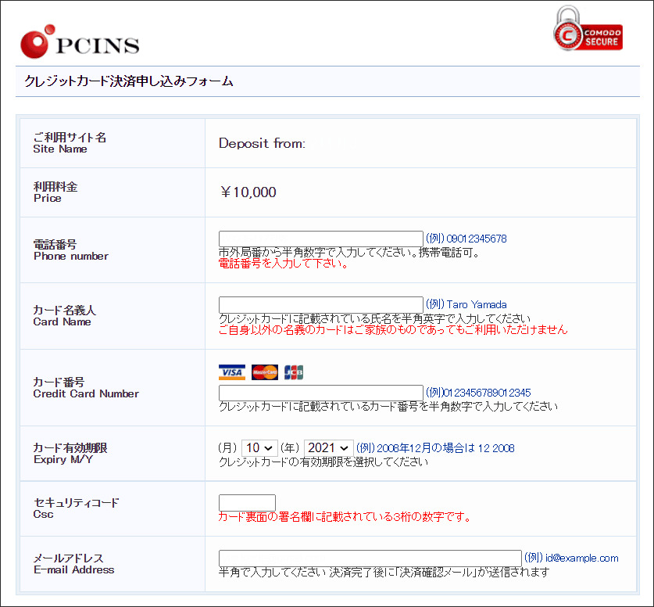The width and height of the screenshot is (654, 607).
Task: Focus the e-mail address input field
Action: point(370,558)
